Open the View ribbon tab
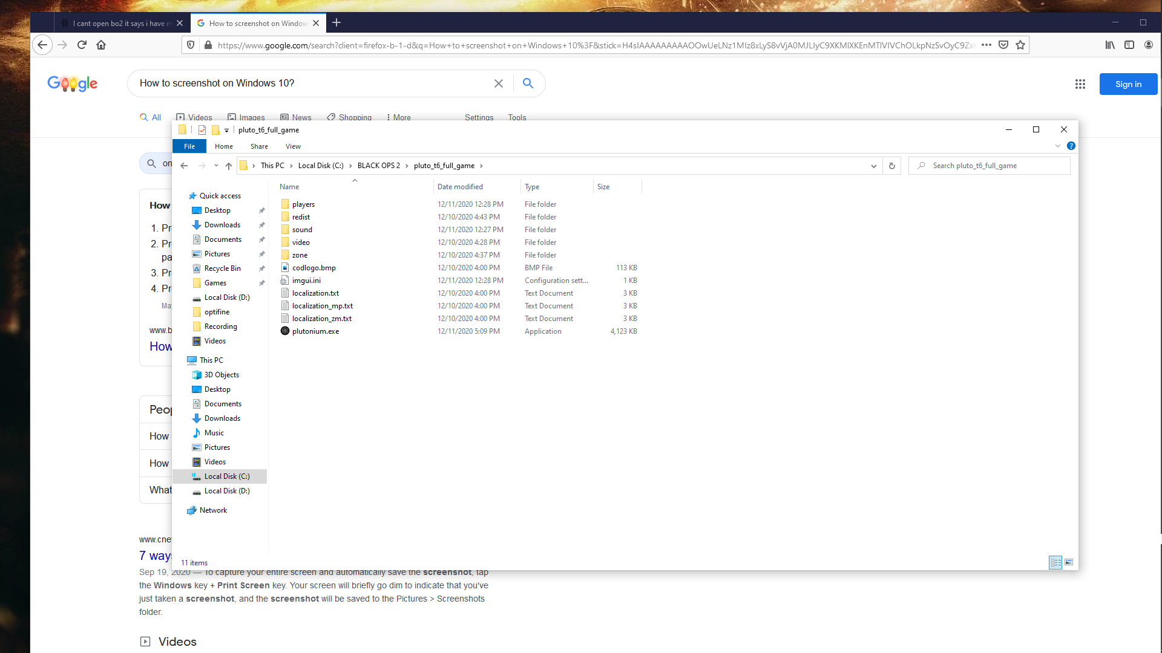Viewport: 1162px width, 653px height. tap(293, 146)
